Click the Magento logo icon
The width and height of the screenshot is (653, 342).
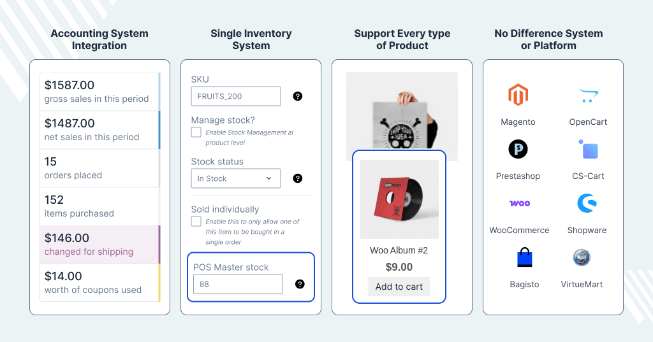(518, 96)
